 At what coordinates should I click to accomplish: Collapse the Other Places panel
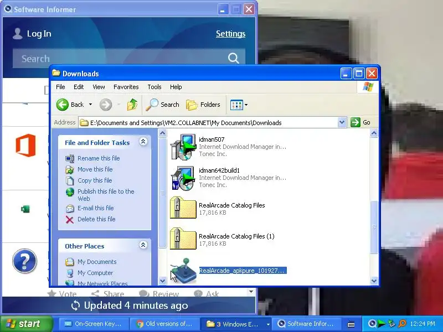pyautogui.click(x=143, y=245)
